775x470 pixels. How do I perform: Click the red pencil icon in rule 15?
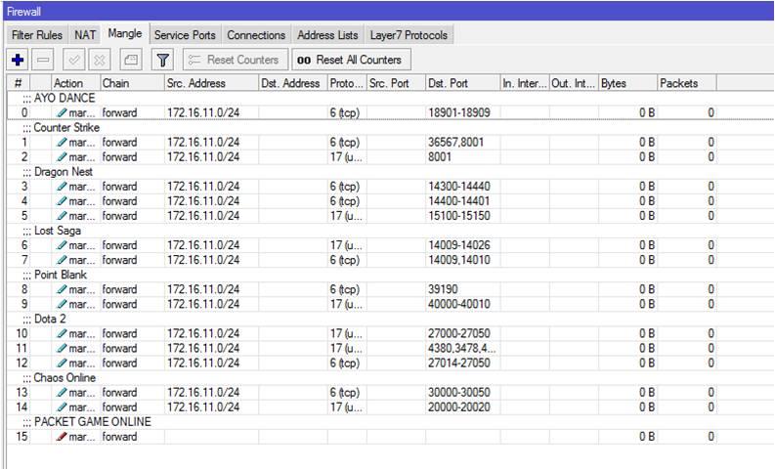tap(62, 437)
